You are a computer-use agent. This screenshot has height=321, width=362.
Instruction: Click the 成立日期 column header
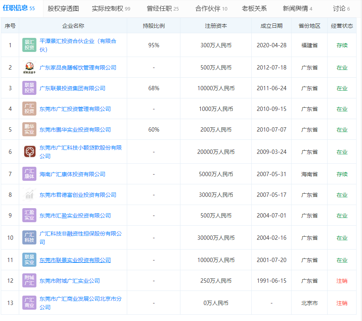tap(272, 26)
